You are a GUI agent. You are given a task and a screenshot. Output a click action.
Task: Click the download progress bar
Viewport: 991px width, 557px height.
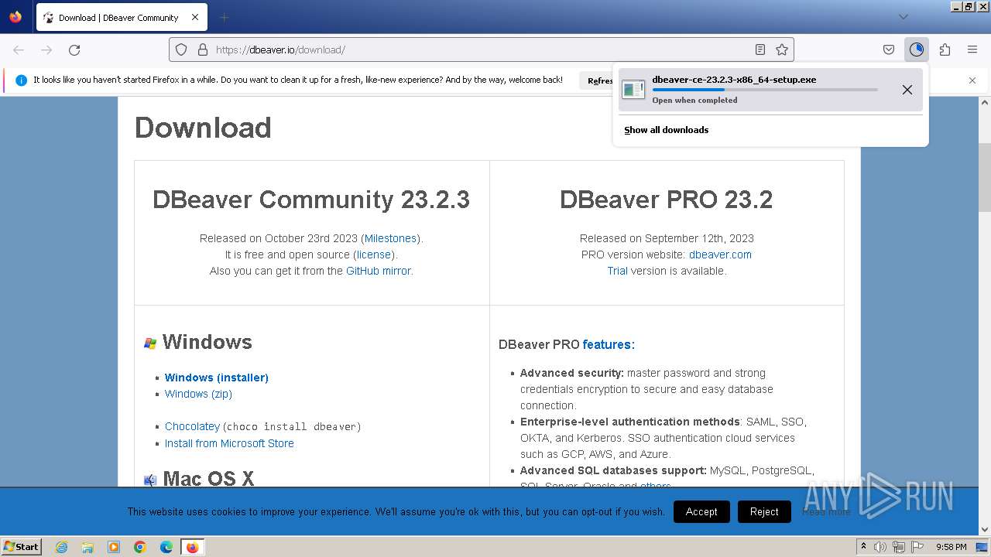[765, 90]
